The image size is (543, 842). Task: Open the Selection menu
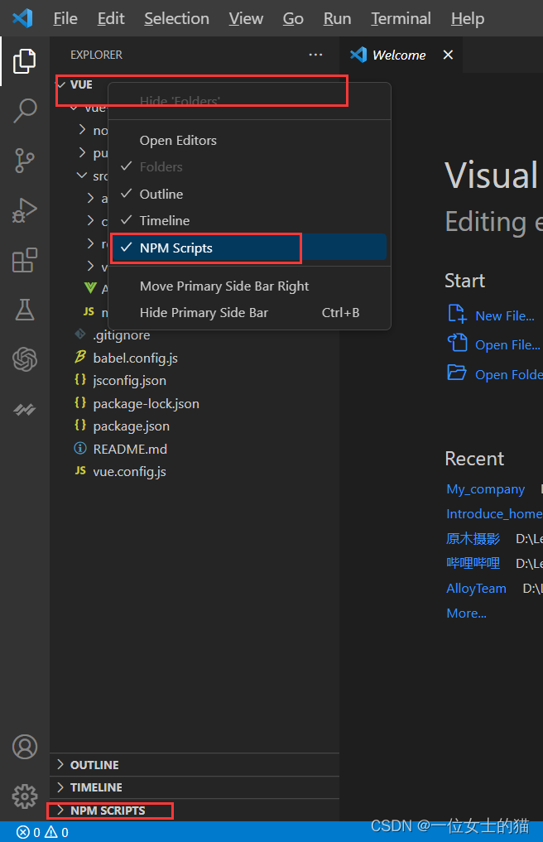(176, 18)
